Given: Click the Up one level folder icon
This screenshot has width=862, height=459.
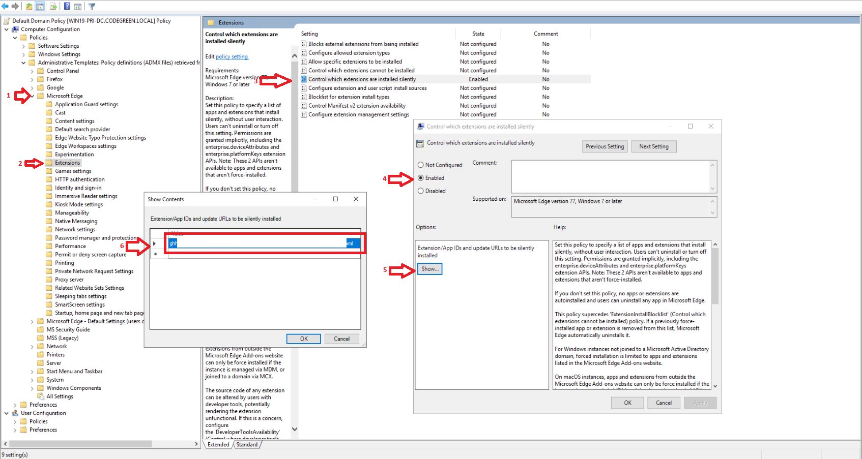Looking at the screenshot, I should [x=29, y=6].
